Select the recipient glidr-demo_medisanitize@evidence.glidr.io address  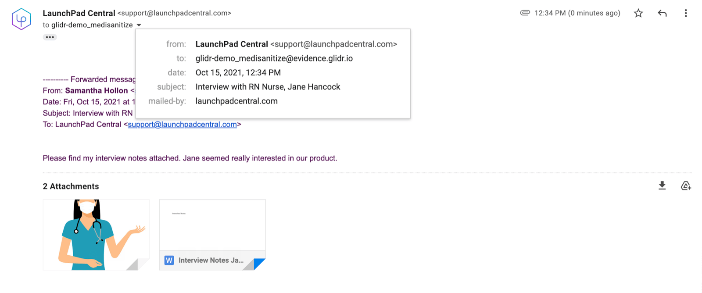(274, 58)
